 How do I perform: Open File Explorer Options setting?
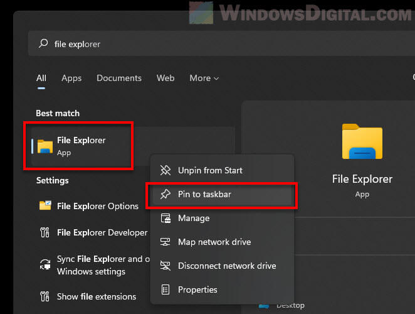[x=98, y=206]
